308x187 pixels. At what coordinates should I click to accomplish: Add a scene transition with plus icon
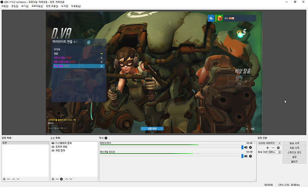tap(267, 148)
